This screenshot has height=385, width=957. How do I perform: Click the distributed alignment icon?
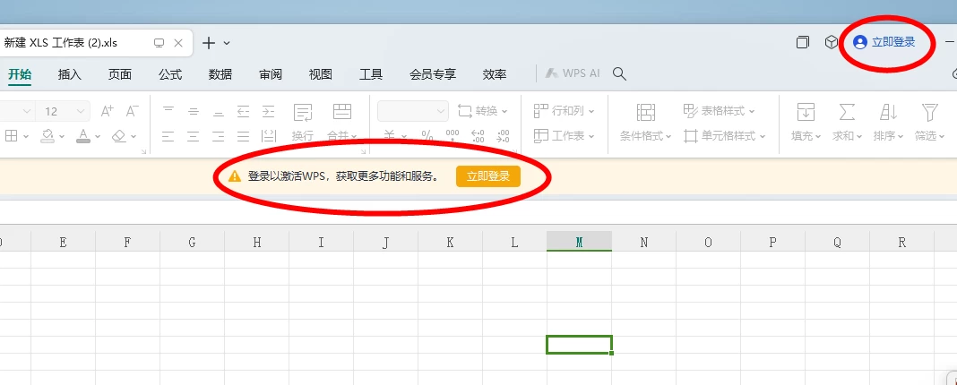tap(269, 136)
